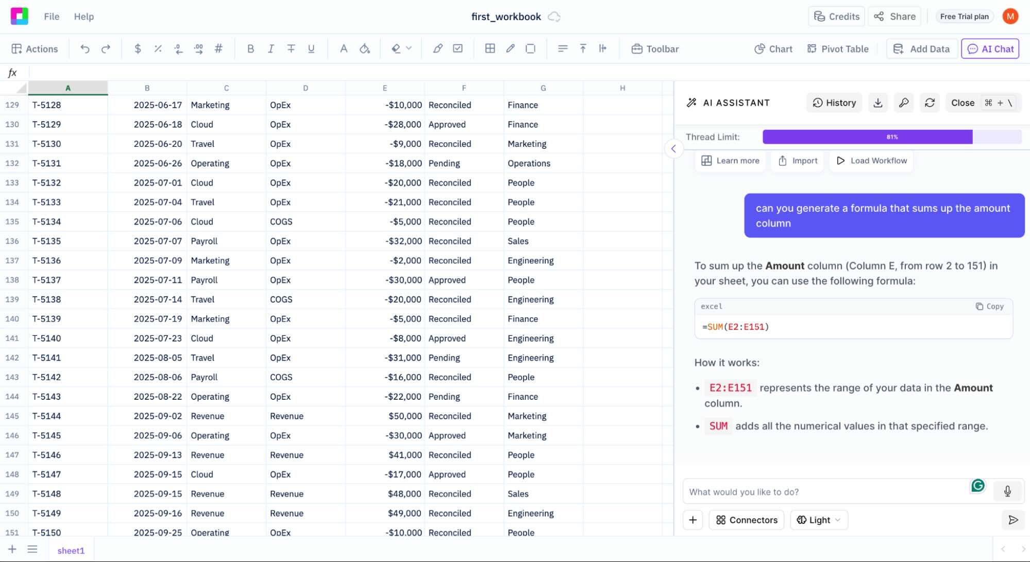Select column A header
Viewport: 1030px width, 562px height.
click(68, 88)
